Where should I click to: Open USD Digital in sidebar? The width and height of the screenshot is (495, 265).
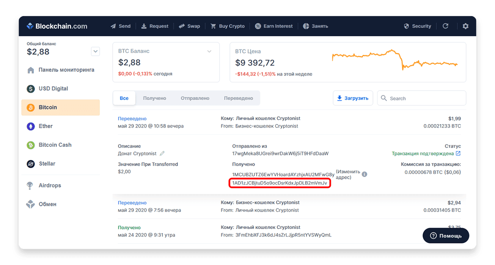(60, 89)
